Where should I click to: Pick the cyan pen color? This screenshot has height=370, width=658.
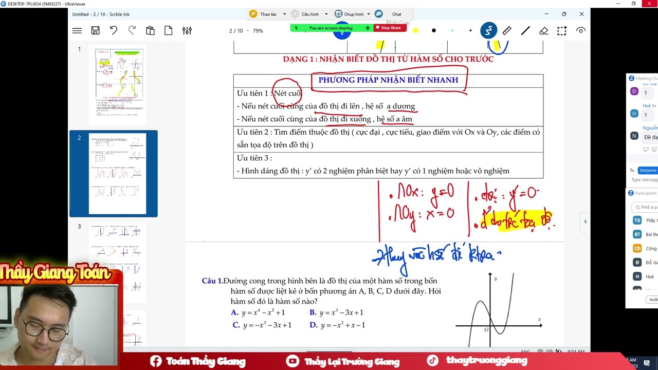point(452,31)
